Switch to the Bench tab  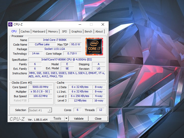click(88, 31)
